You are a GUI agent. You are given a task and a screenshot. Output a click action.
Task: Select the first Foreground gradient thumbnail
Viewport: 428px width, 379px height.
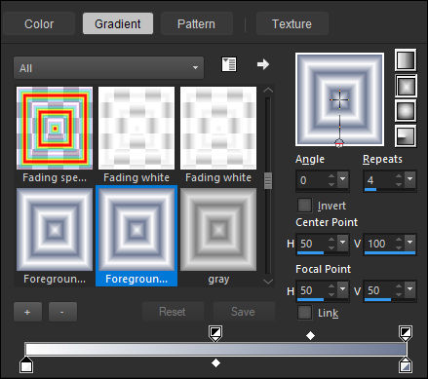[x=55, y=229]
